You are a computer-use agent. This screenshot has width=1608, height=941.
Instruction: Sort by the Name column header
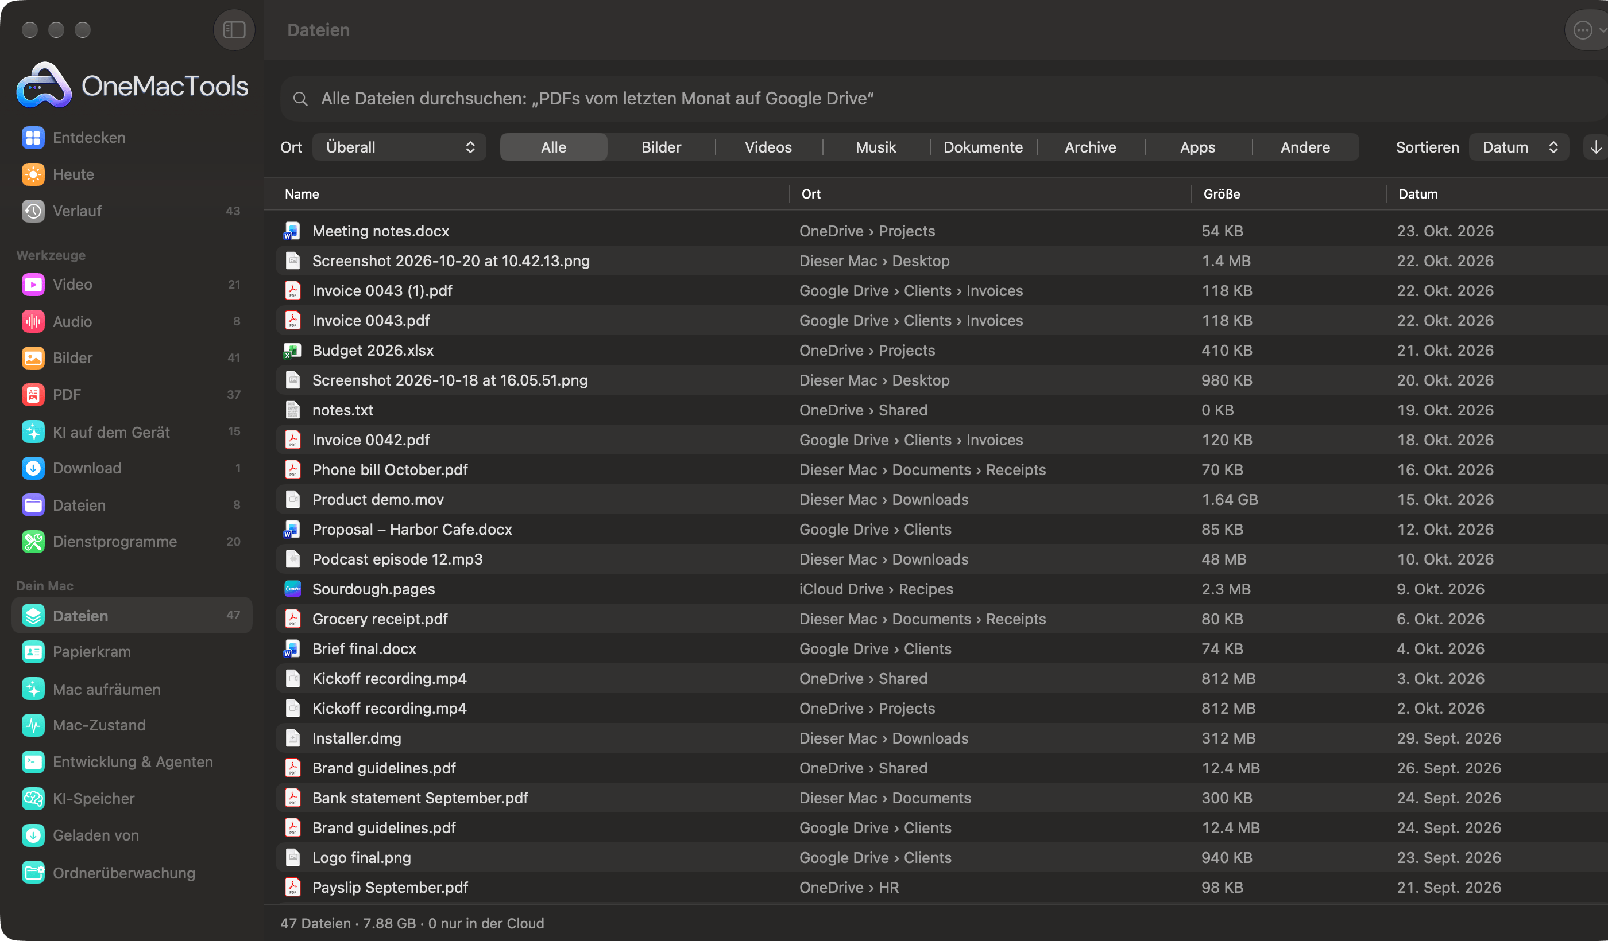[x=302, y=194]
